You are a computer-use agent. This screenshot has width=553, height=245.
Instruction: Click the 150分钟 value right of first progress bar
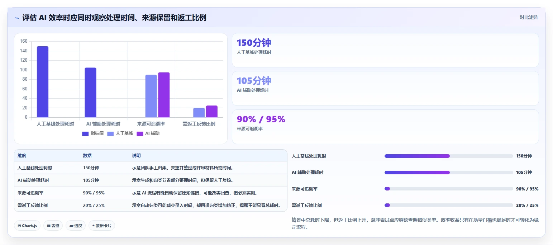(524, 156)
